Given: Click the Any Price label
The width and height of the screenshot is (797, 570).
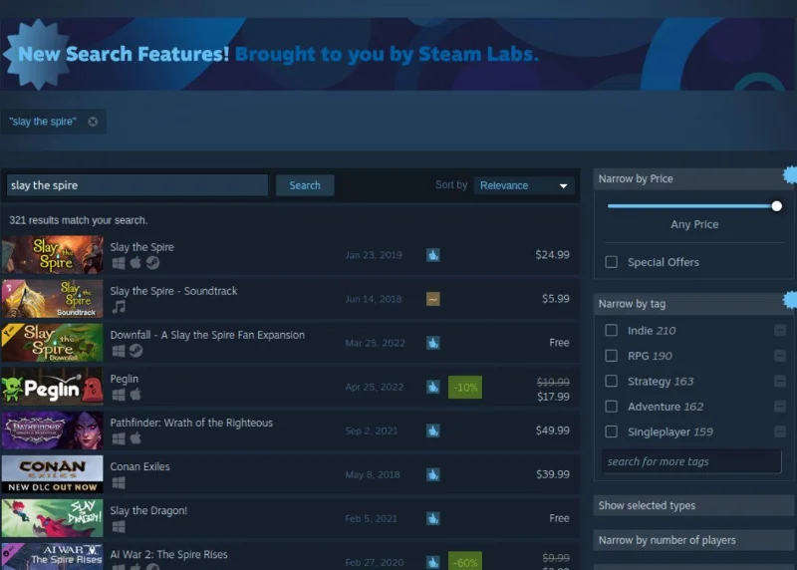Looking at the screenshot, I should [694, 224].
